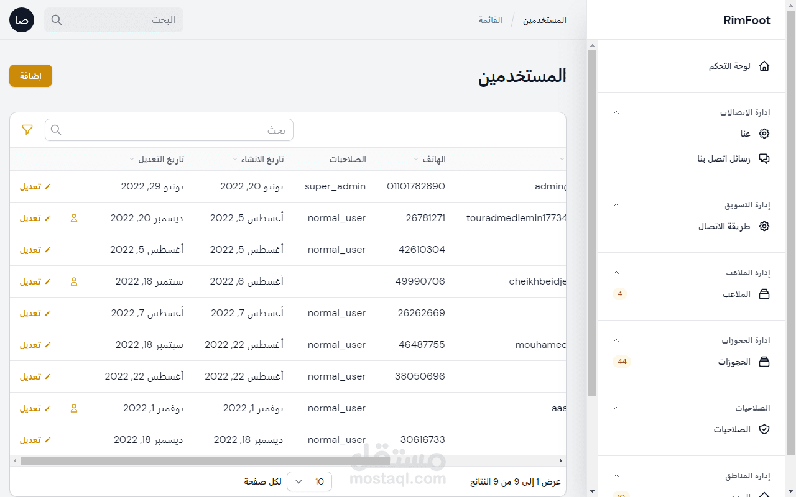Click the sidebar vertical scrollbar
This screenshot has width=796, height=497.
click(592, 224)
